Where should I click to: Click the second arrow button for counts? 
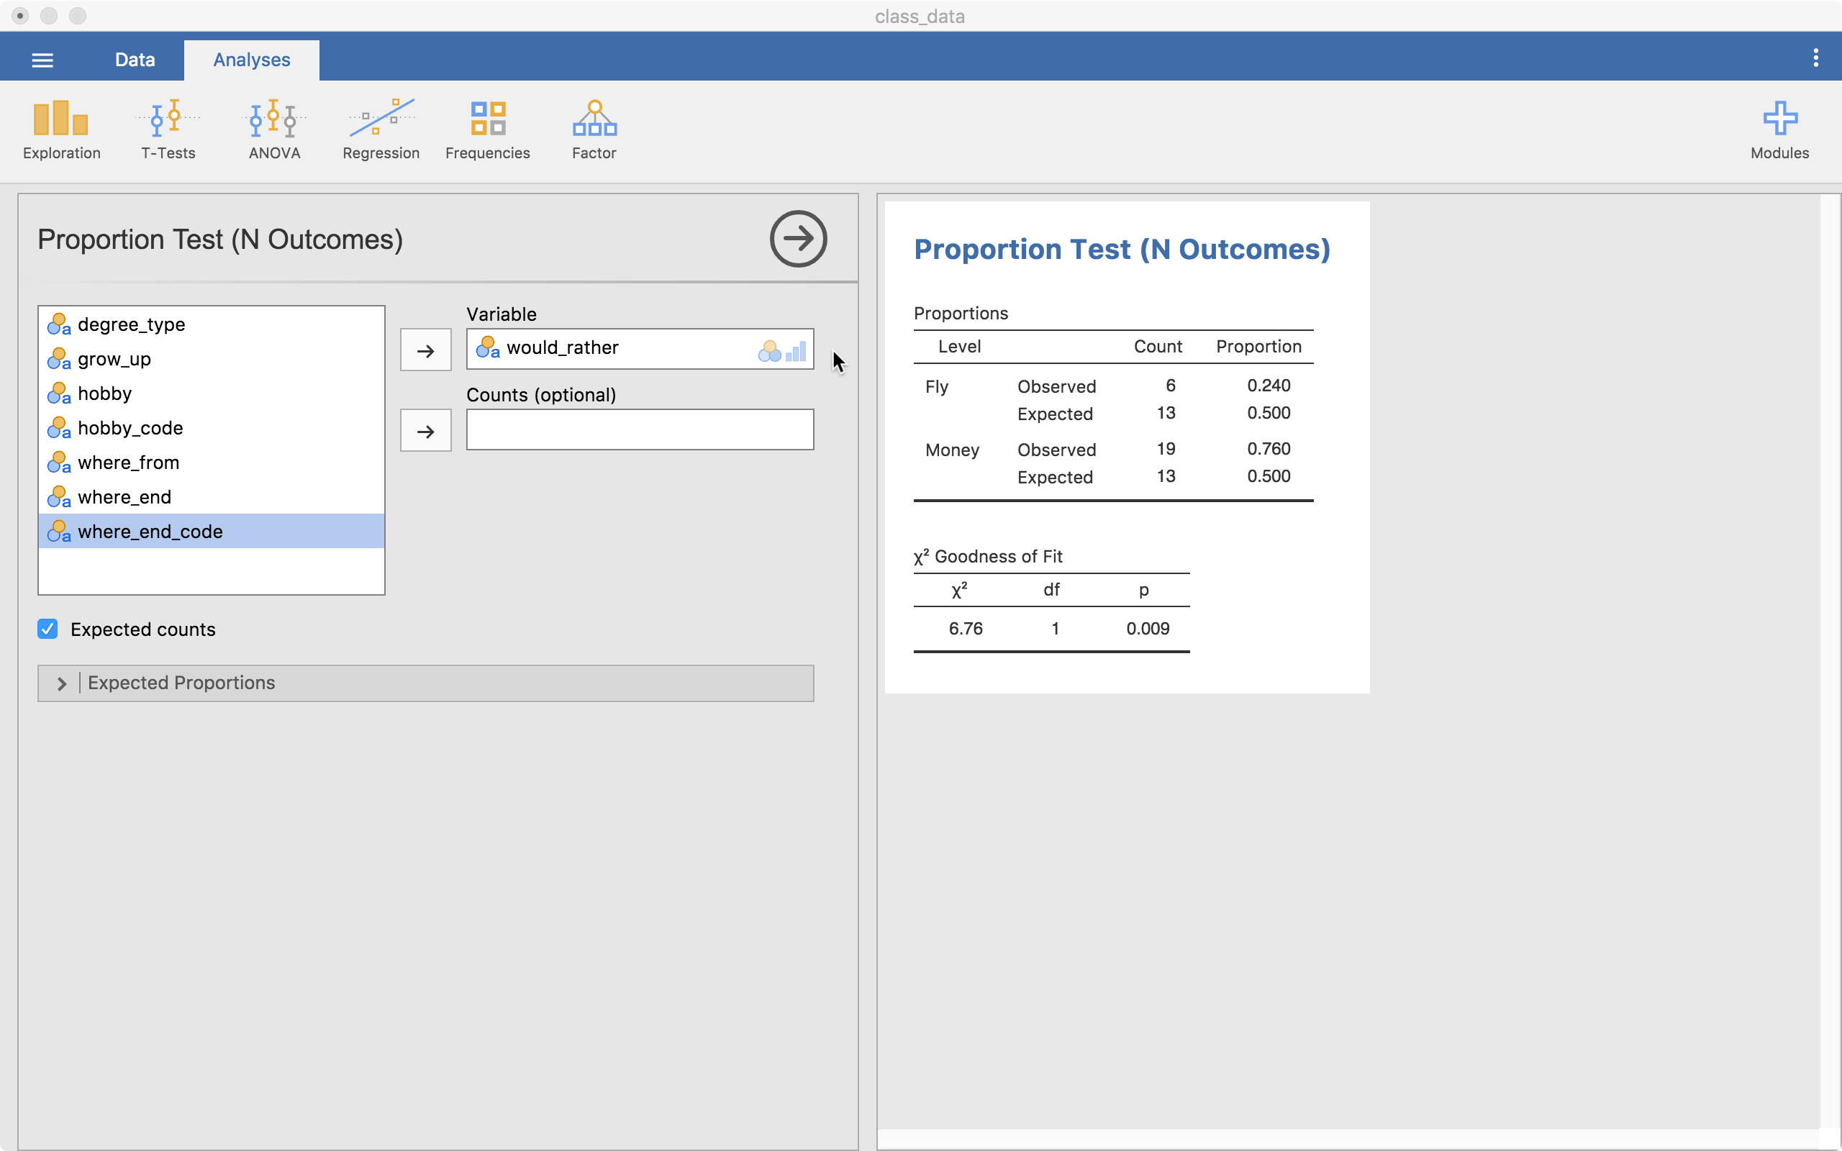[426, 429]
